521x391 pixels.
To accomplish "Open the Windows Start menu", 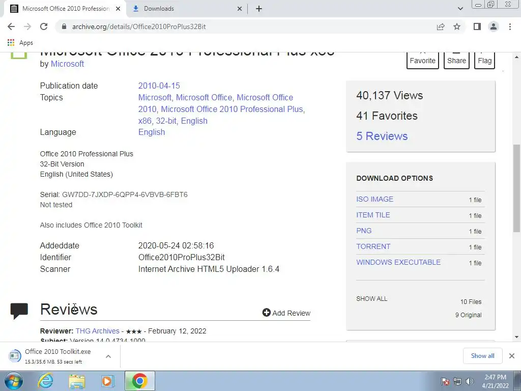I will (14, 381).
